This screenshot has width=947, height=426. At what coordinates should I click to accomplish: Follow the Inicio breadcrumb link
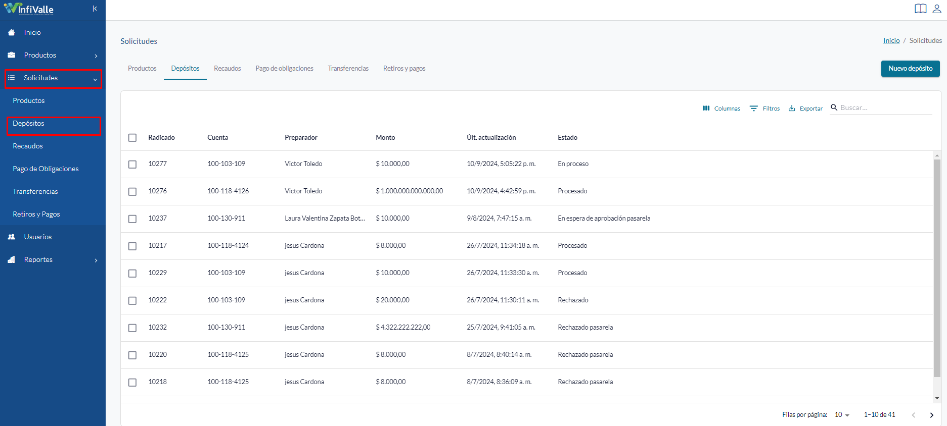coord(891,40)
